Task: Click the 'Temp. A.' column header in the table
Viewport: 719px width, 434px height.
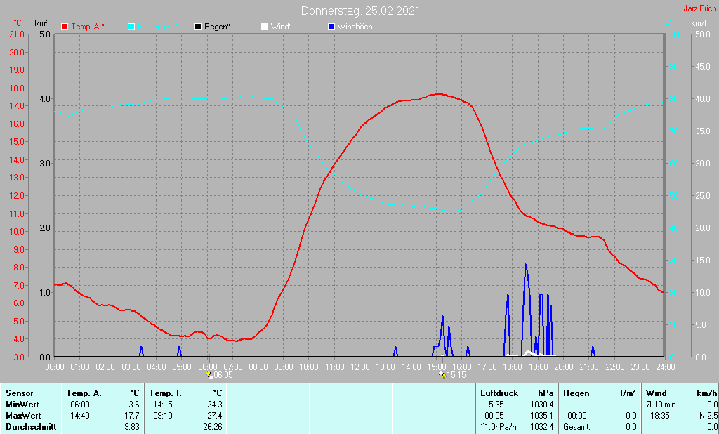Action: coord(84,393)
